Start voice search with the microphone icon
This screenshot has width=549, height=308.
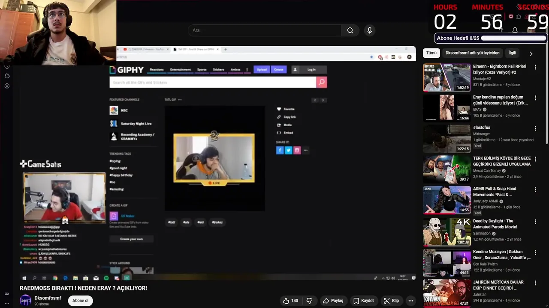pyautogui.click(x=370, y=30)
